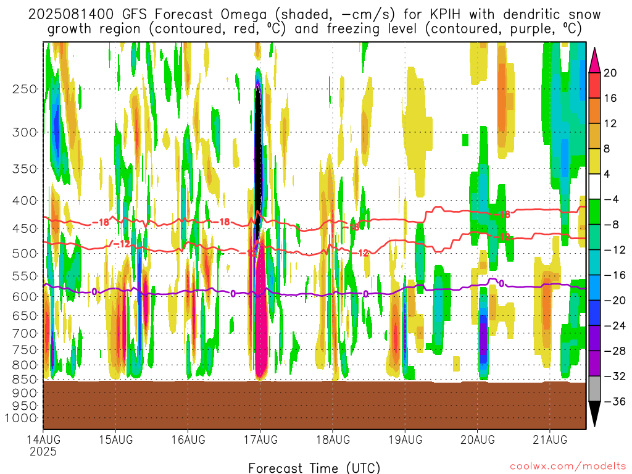Viewport: 632px width, 474px height.
Task: Click the 800 pressure level label
Action: pyautogui.click(x=24, y=365)
